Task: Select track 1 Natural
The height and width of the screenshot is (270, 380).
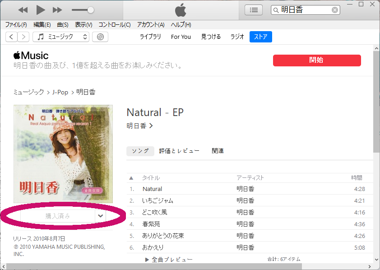Action: [x=250, y=189]
